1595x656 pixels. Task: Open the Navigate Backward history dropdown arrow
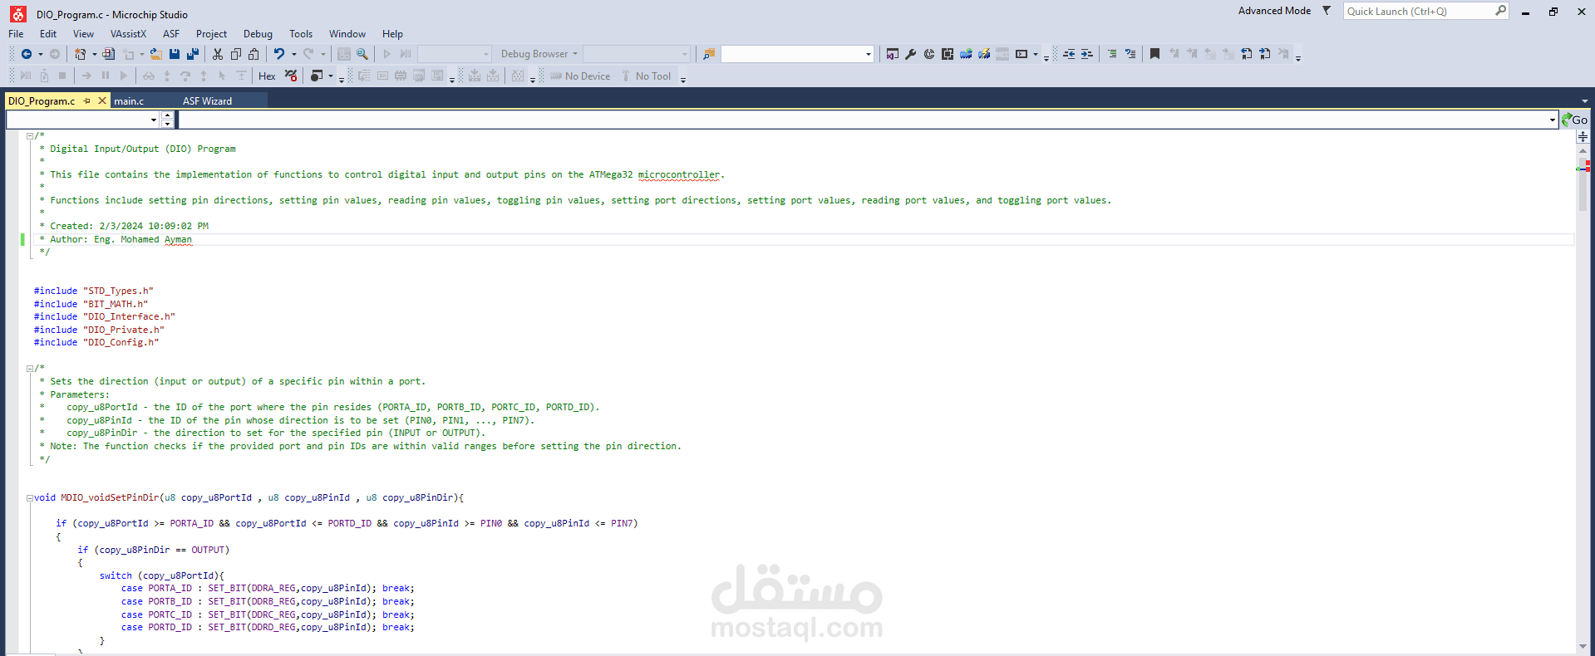pyautogui.click(x=41, y=54)
